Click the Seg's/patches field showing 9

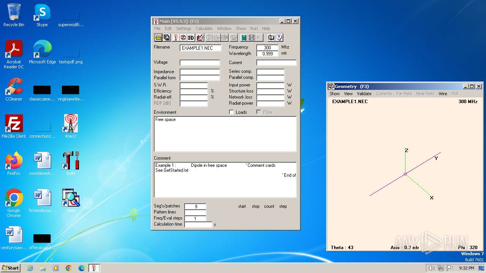coord(195,206)
